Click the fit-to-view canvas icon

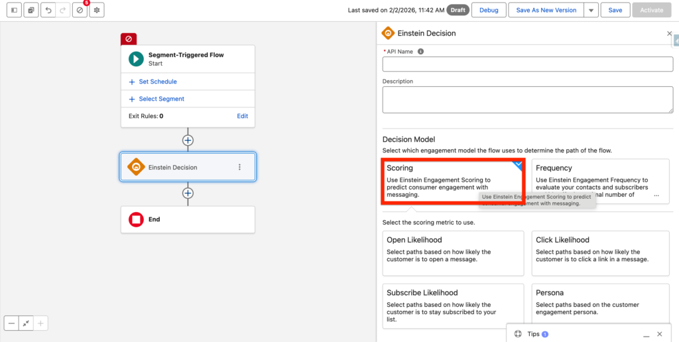[26, 323]
